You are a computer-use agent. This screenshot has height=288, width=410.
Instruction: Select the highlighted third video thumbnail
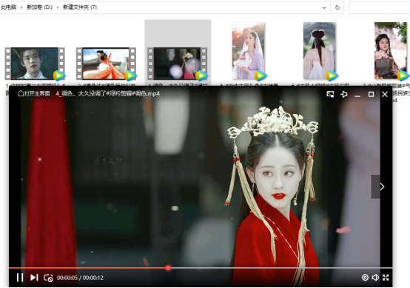click(178, 64)
